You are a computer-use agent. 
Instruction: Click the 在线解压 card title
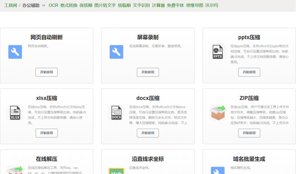(x=47, y=159)
